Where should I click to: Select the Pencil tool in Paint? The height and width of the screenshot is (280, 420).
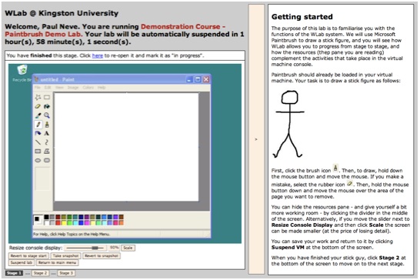pyautogui.click(x=38, y=125)
